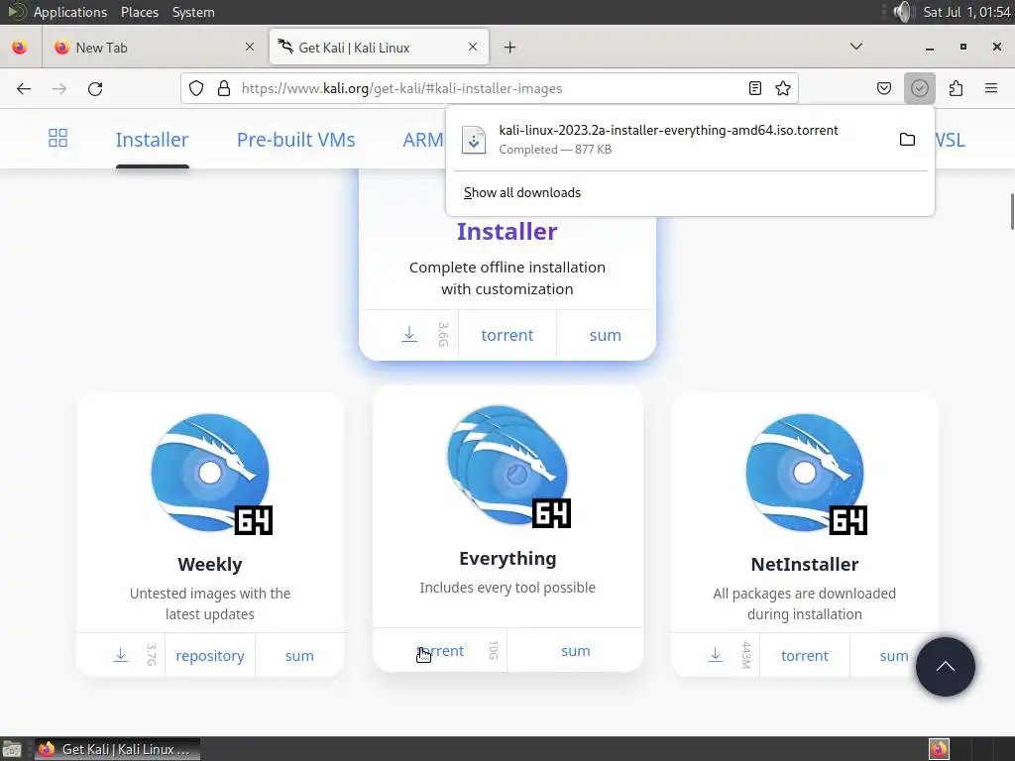This screenshot has height=761, width=1015.
Task: Open the Installer sum link
Action: 606,335
